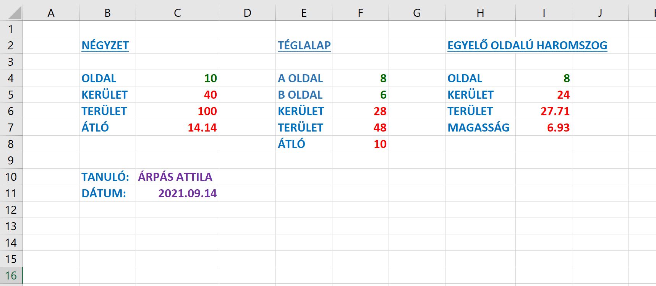
Task: Select the MAGASSÁG value 6.93
Action: [x=558, y=128]
